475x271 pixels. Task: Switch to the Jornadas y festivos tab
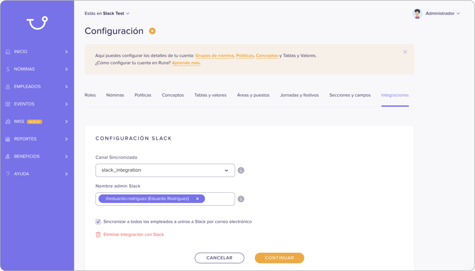pos(300,95)
